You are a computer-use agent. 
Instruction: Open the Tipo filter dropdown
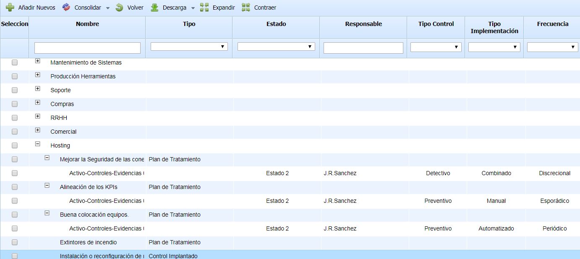[189, 47]
